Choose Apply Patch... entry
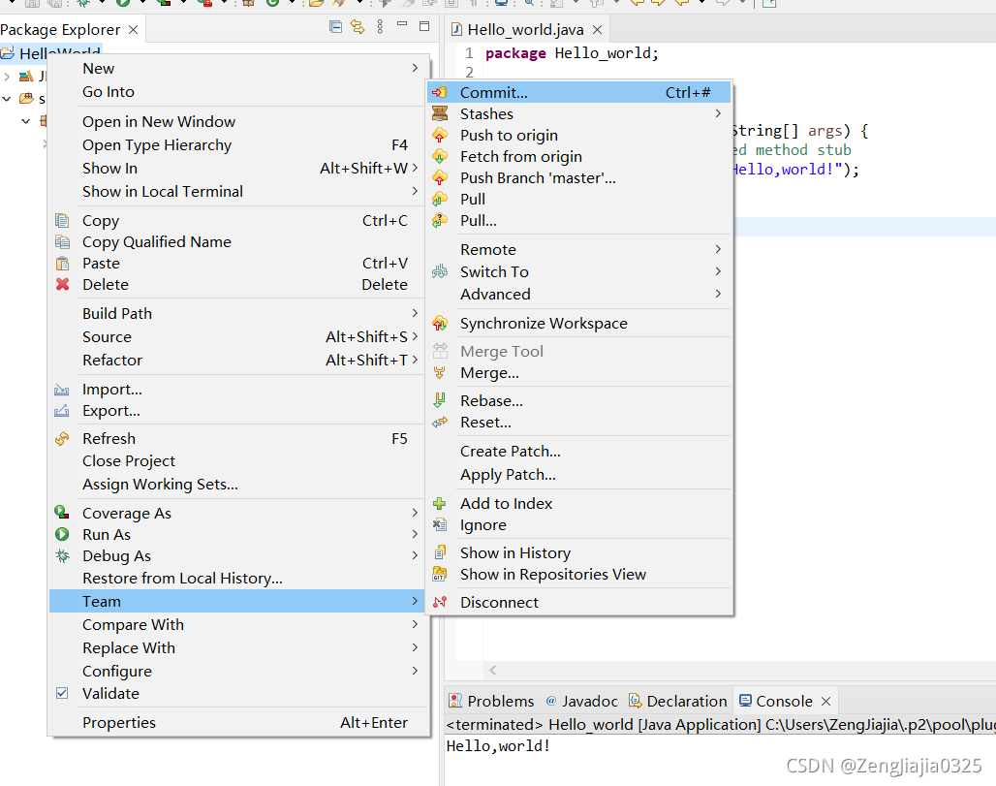 point(579,475)
